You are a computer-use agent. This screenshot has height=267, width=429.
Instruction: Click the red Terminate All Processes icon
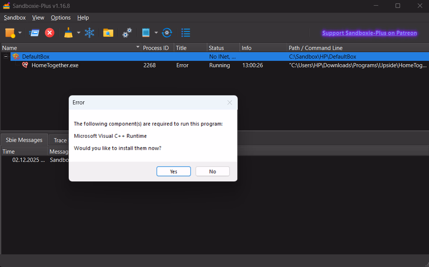pyautogui.click(x=50, y=33)
